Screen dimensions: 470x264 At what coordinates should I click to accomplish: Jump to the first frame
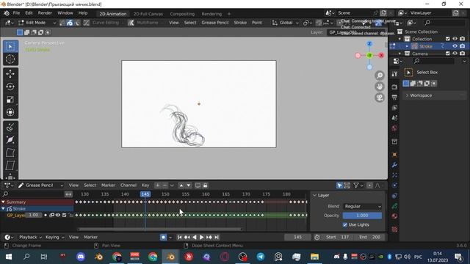coord(179,238)
